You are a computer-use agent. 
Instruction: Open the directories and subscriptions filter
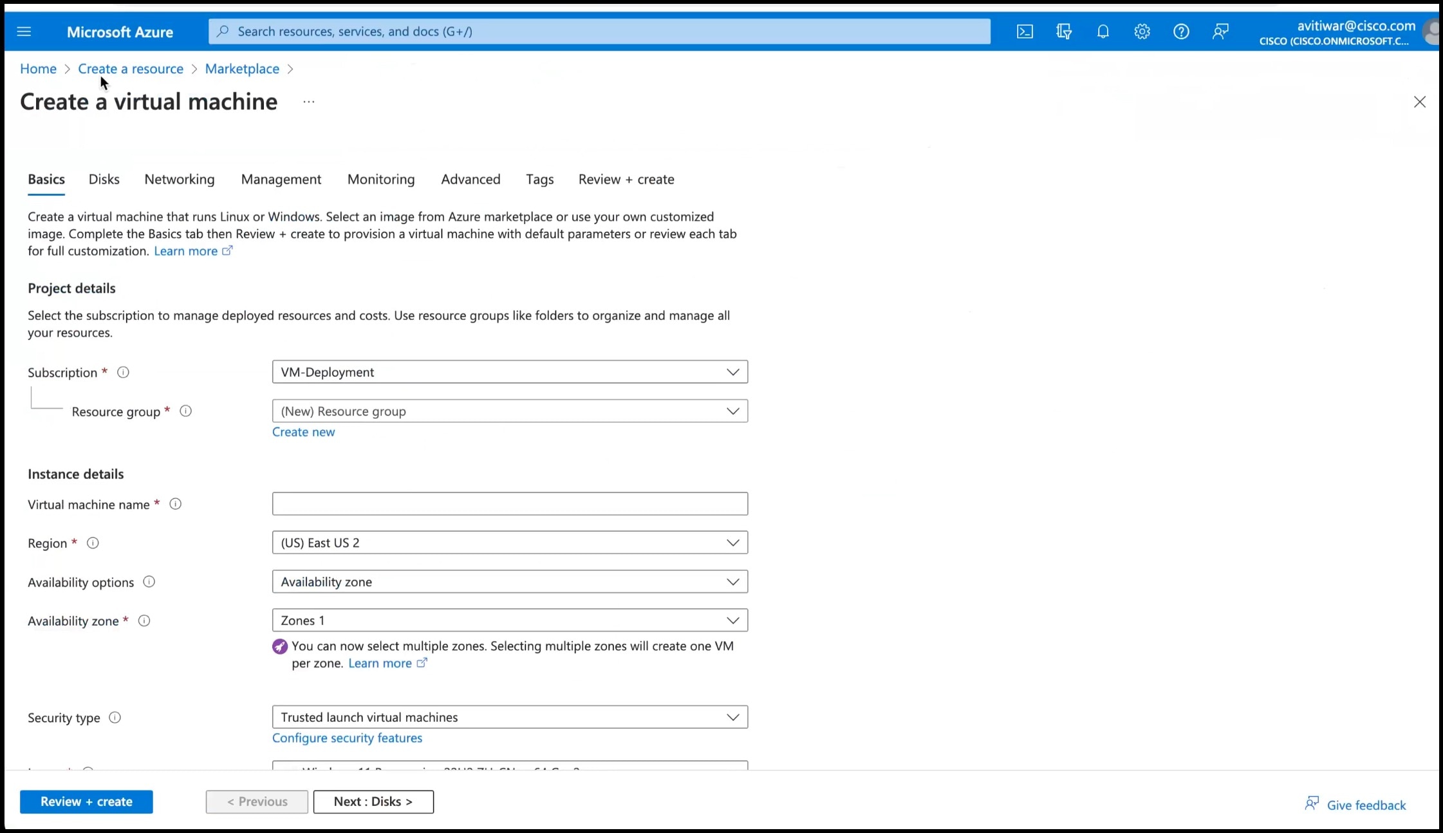(x=1063, y=31)
